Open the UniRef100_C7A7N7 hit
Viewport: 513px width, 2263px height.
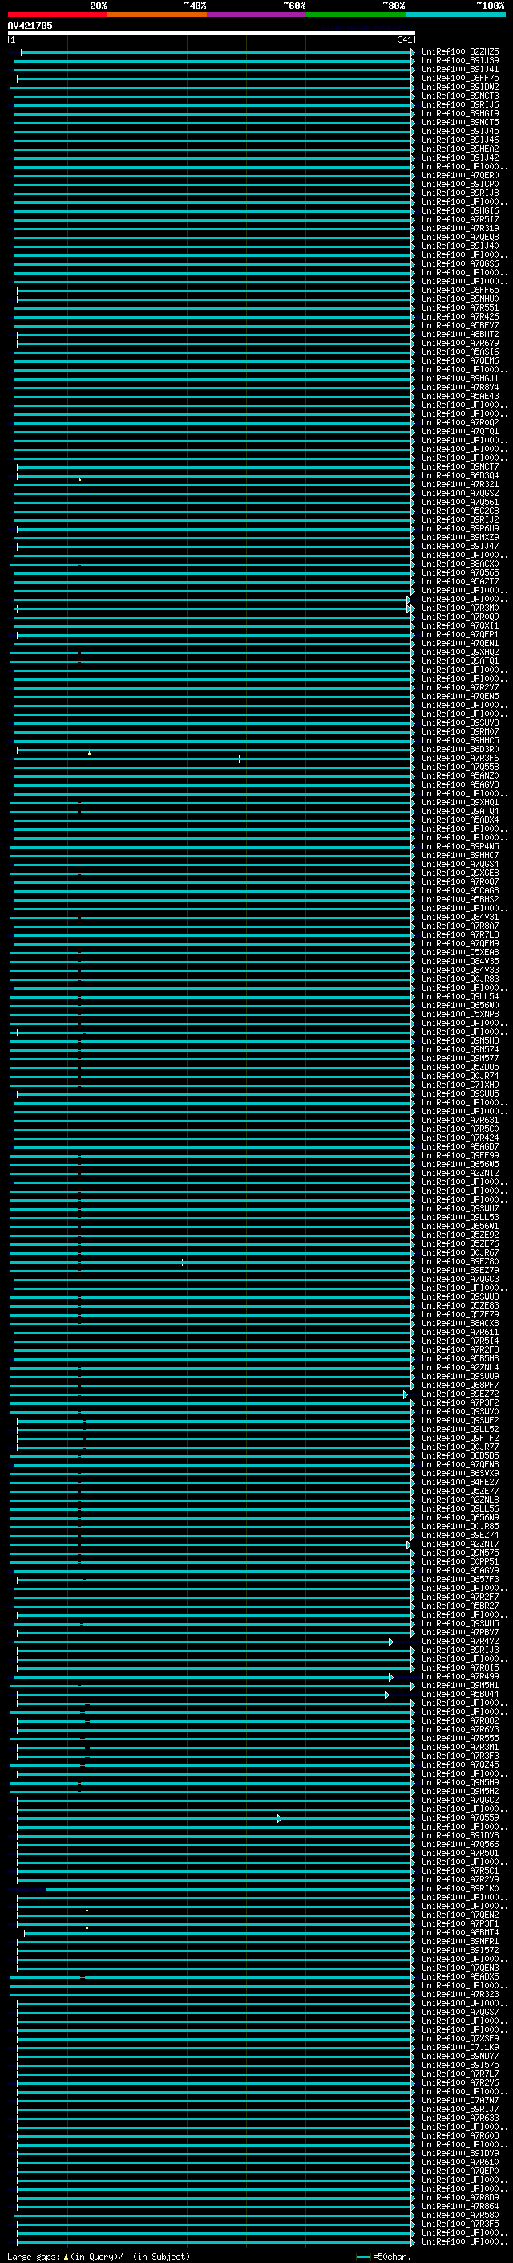[460, 2101]
